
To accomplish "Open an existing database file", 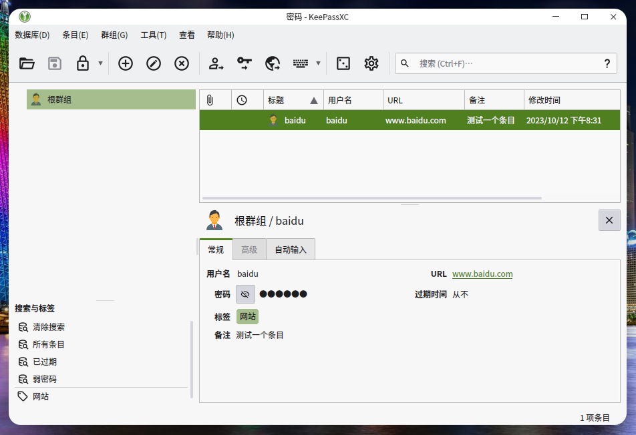I will point(27,63).
